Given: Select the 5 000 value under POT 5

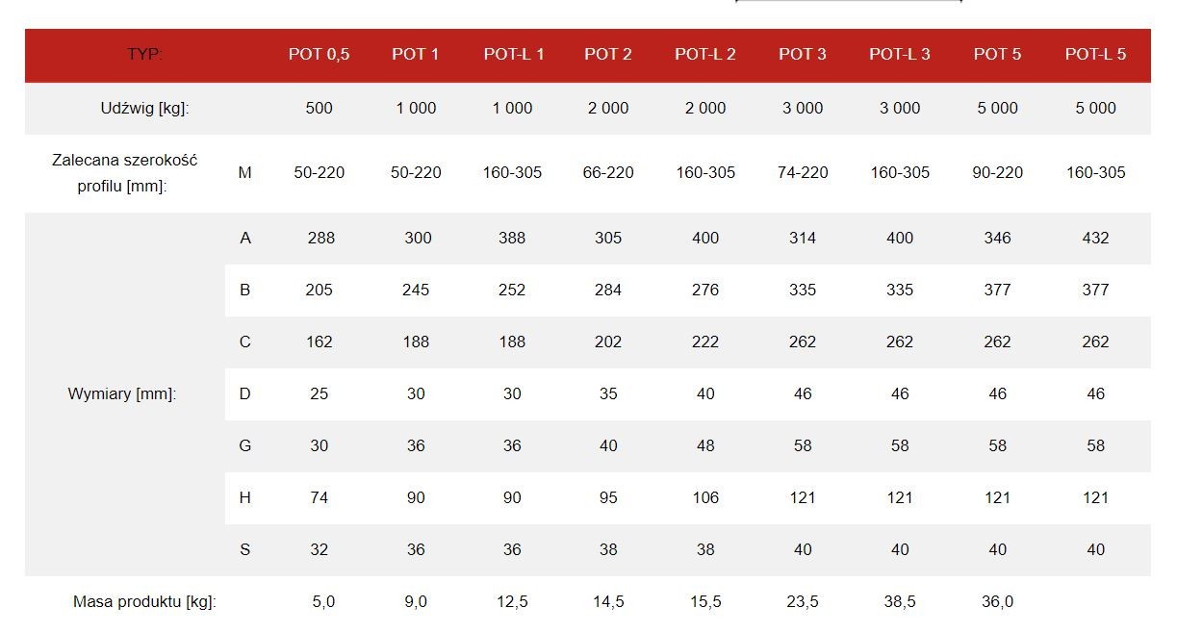Looking at the screenshot, I should tap(998, 109).
